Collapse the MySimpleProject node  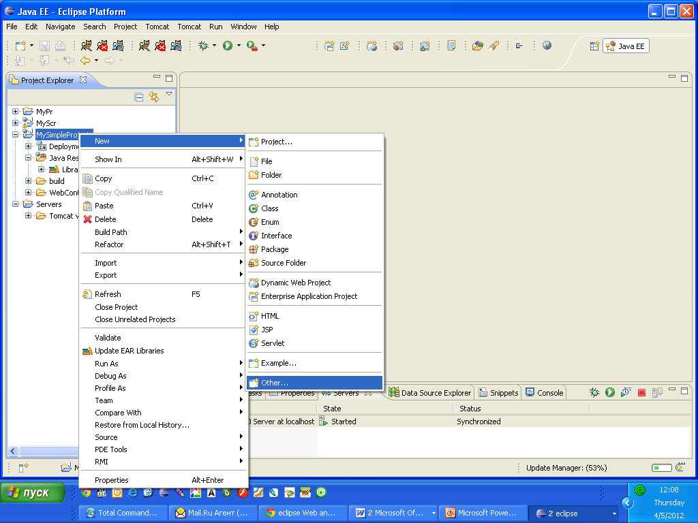click(15, 134)
